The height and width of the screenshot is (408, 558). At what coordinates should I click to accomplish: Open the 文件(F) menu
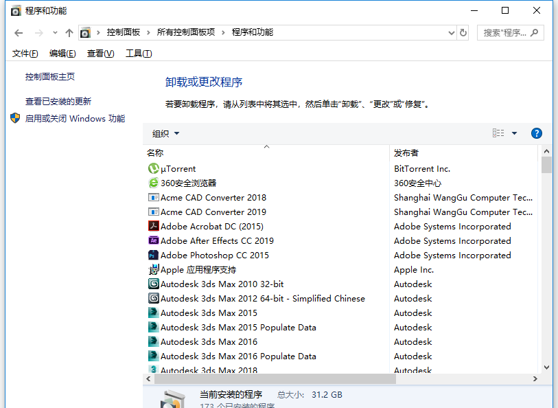25,54
